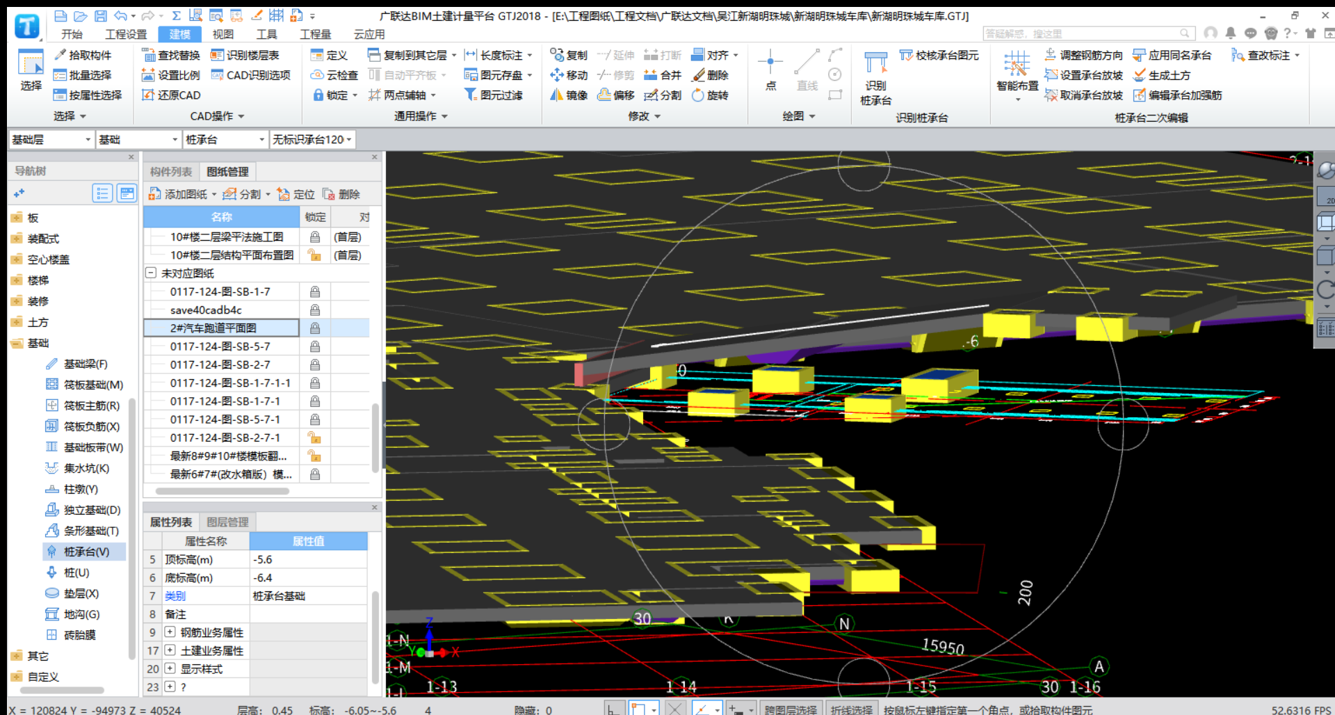1335x715 pixels.
Task: Switch to the 构件列表 tab
Action: click(x=171, y=172)
